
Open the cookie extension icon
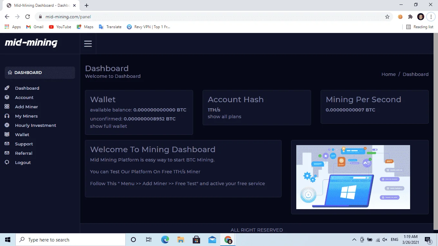(400, 17)
